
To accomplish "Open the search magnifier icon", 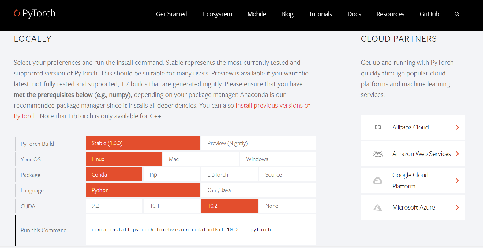I will (x=457, y=14).
